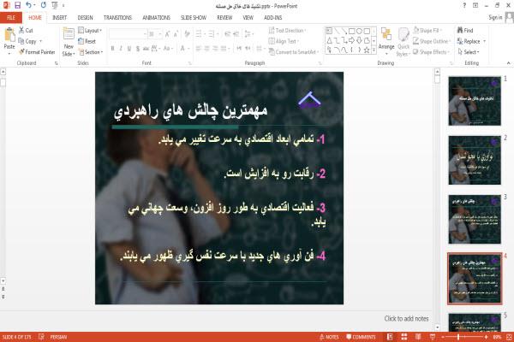Image resolution: width=514 pixels, height=342 pixels.
Task: Undo the last action
Action: [29, 5]
